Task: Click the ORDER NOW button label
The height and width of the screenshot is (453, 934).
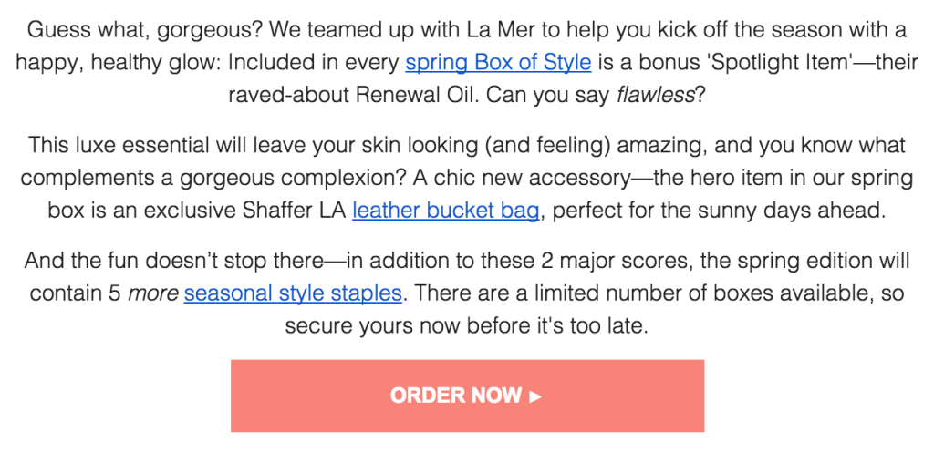Action: 456,396
